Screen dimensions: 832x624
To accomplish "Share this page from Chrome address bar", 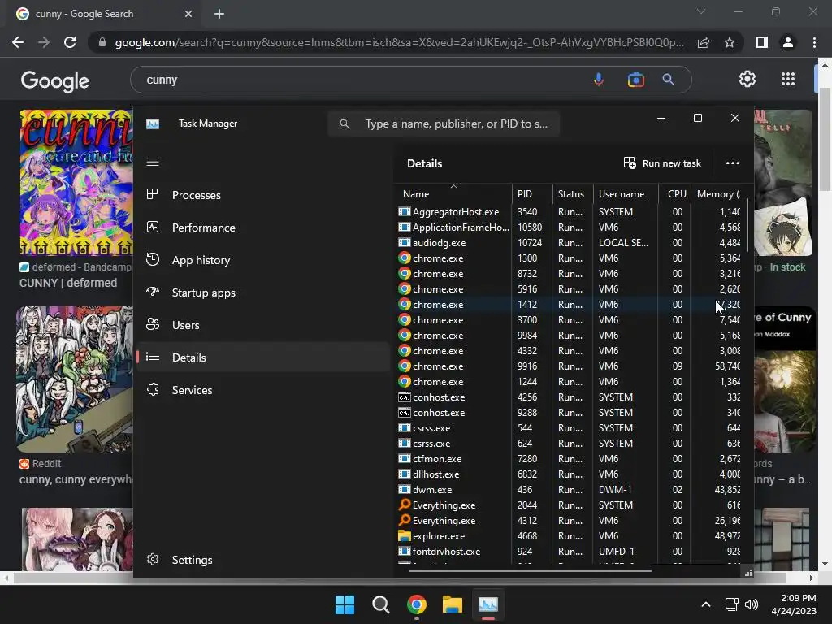I will coord(704,42).
